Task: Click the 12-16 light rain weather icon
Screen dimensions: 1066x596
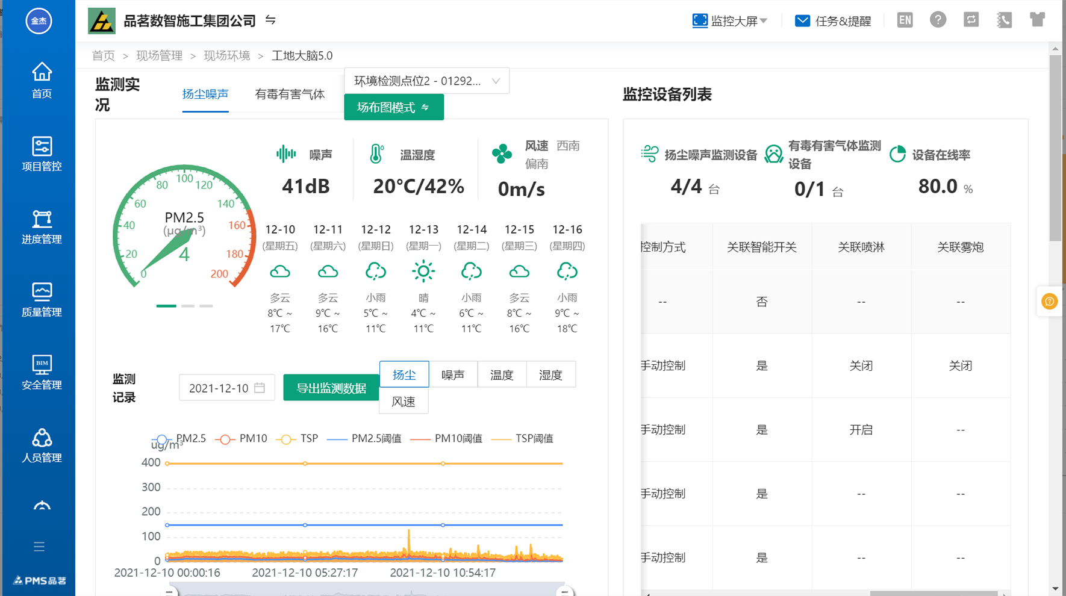Action: click(567, 272)
